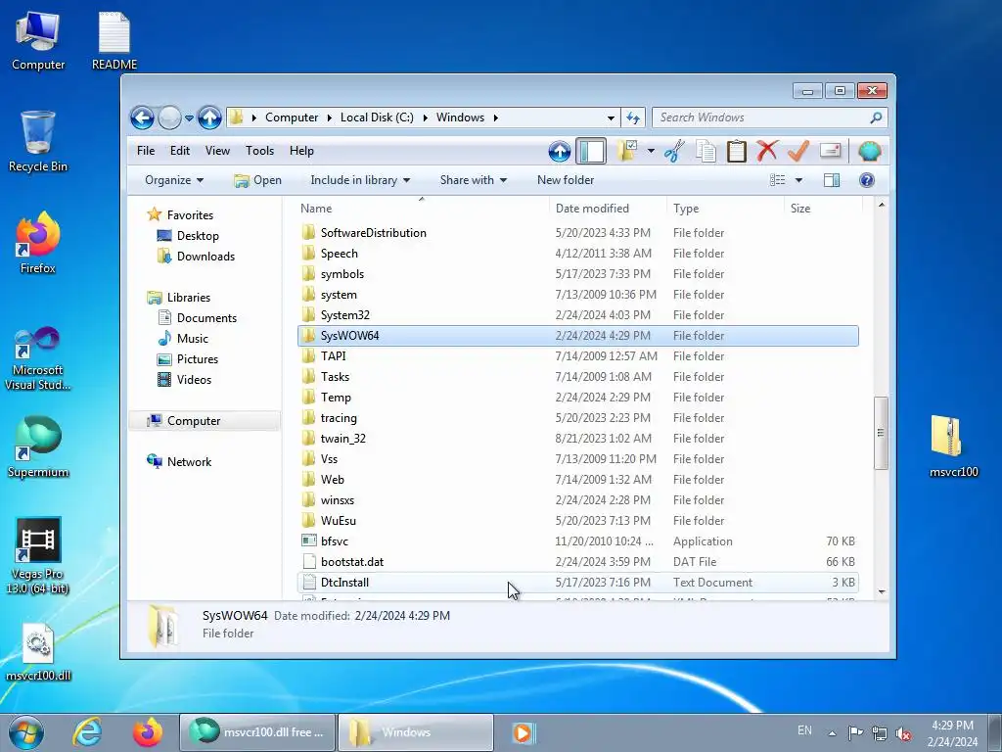Select the winsxs folder row
This screenshot has height=752, width=1002.
point(577,500)
